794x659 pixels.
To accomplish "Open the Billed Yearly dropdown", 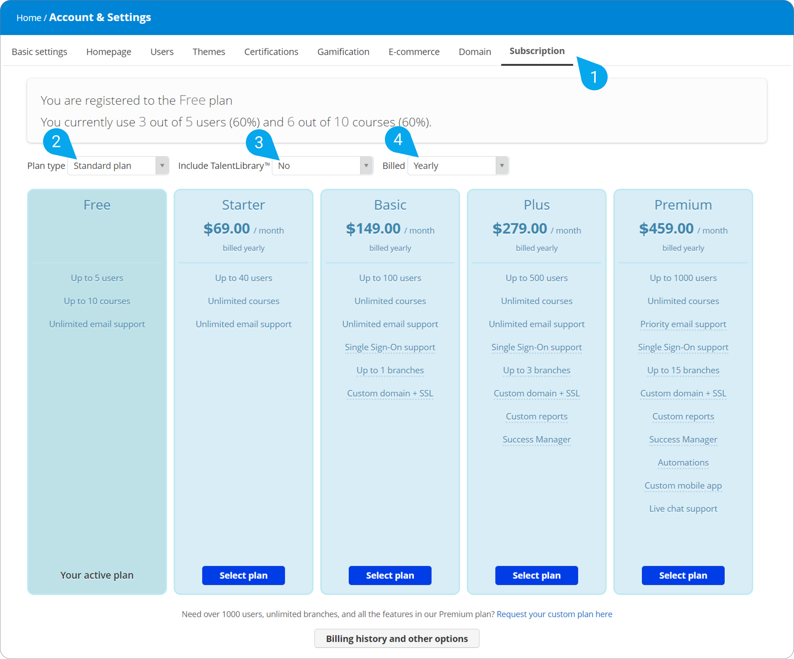I will [x=458, y=166].
